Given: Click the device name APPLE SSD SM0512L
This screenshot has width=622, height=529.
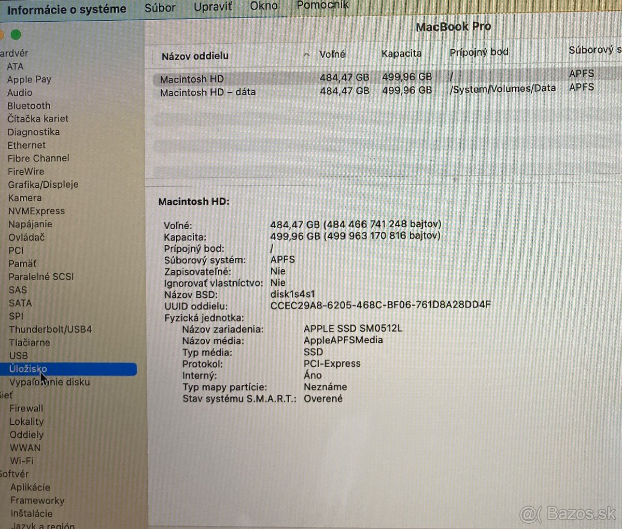Looking at the screenshot, I should coord(353,328).
